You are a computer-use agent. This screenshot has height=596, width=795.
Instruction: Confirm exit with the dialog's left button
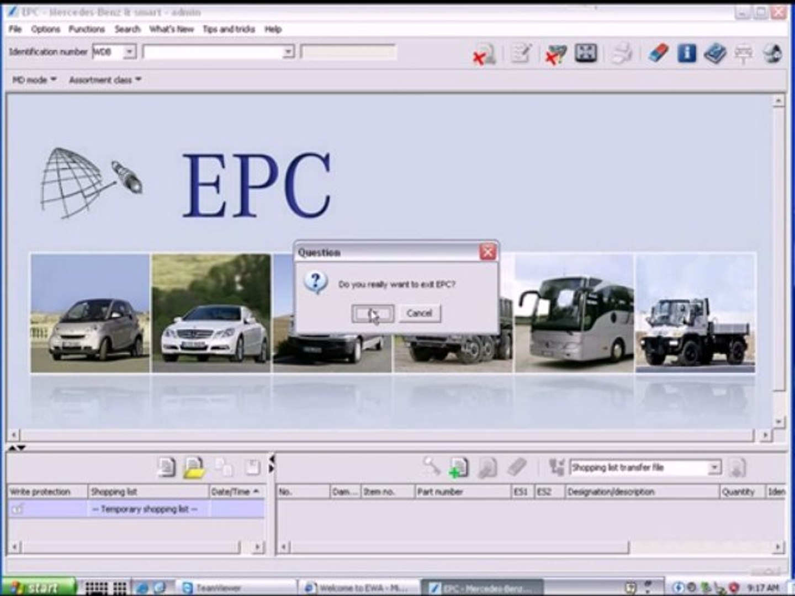(x=373, y=313)
